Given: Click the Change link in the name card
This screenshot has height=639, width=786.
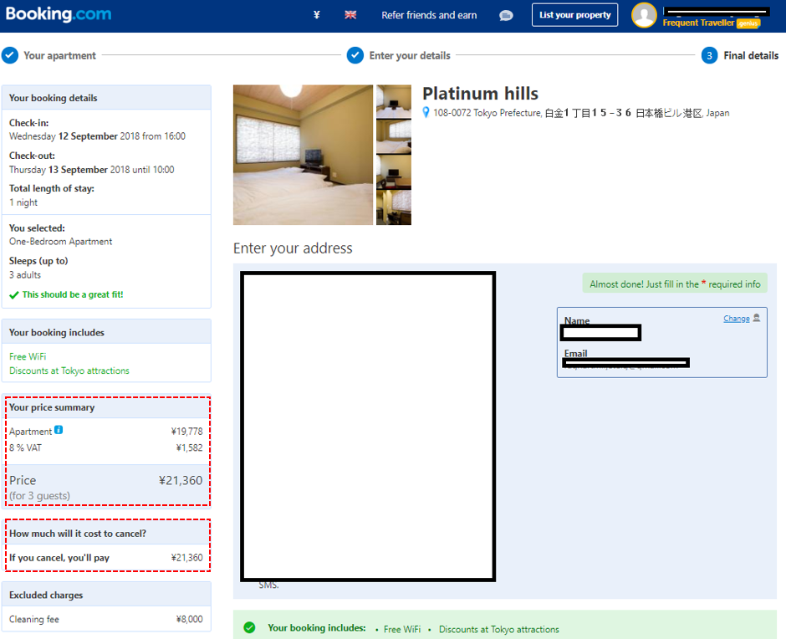Looking at the screenshot, I should click(737, 319).
